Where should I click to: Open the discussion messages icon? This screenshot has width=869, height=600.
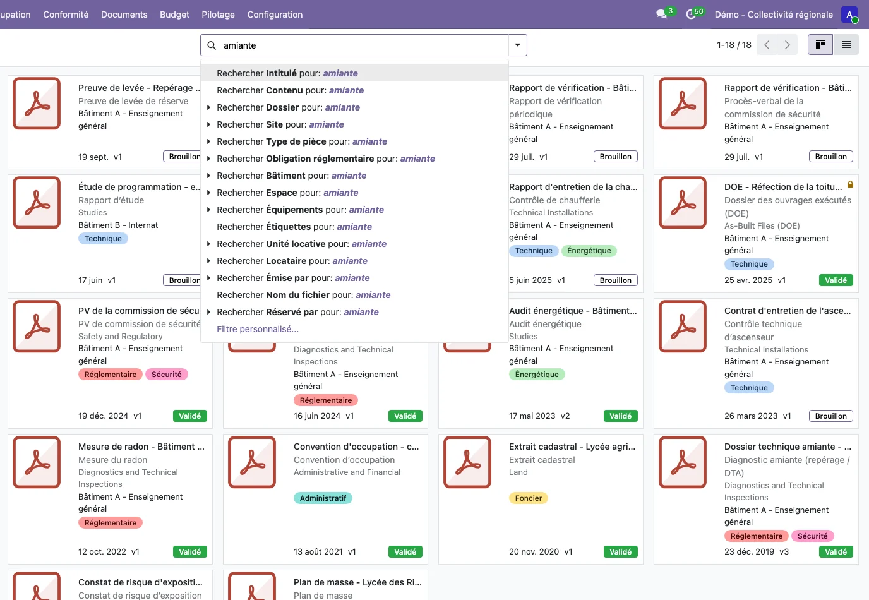(x=662, y=14)
